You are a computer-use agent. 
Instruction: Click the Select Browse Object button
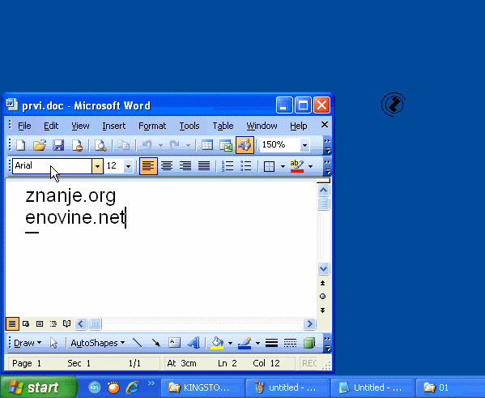click(322, 297)
